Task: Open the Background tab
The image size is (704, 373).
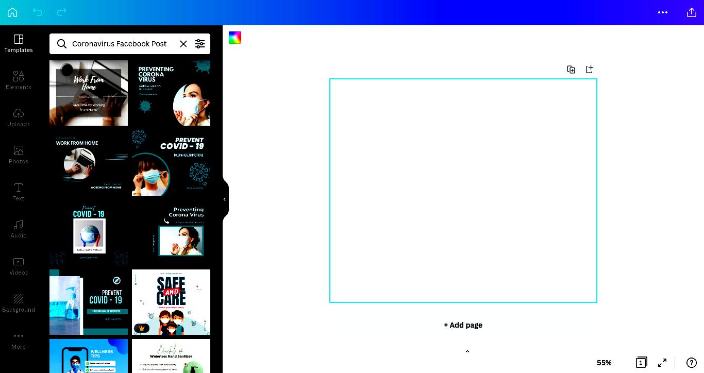Action: click(19, 303)
